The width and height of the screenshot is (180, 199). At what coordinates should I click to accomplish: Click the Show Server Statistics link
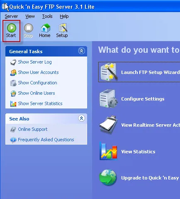(x=40, y=103)
